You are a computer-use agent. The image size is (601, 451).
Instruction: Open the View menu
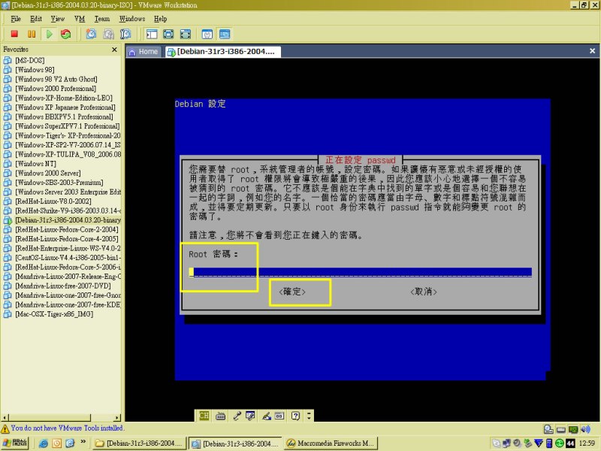point(58,19)
